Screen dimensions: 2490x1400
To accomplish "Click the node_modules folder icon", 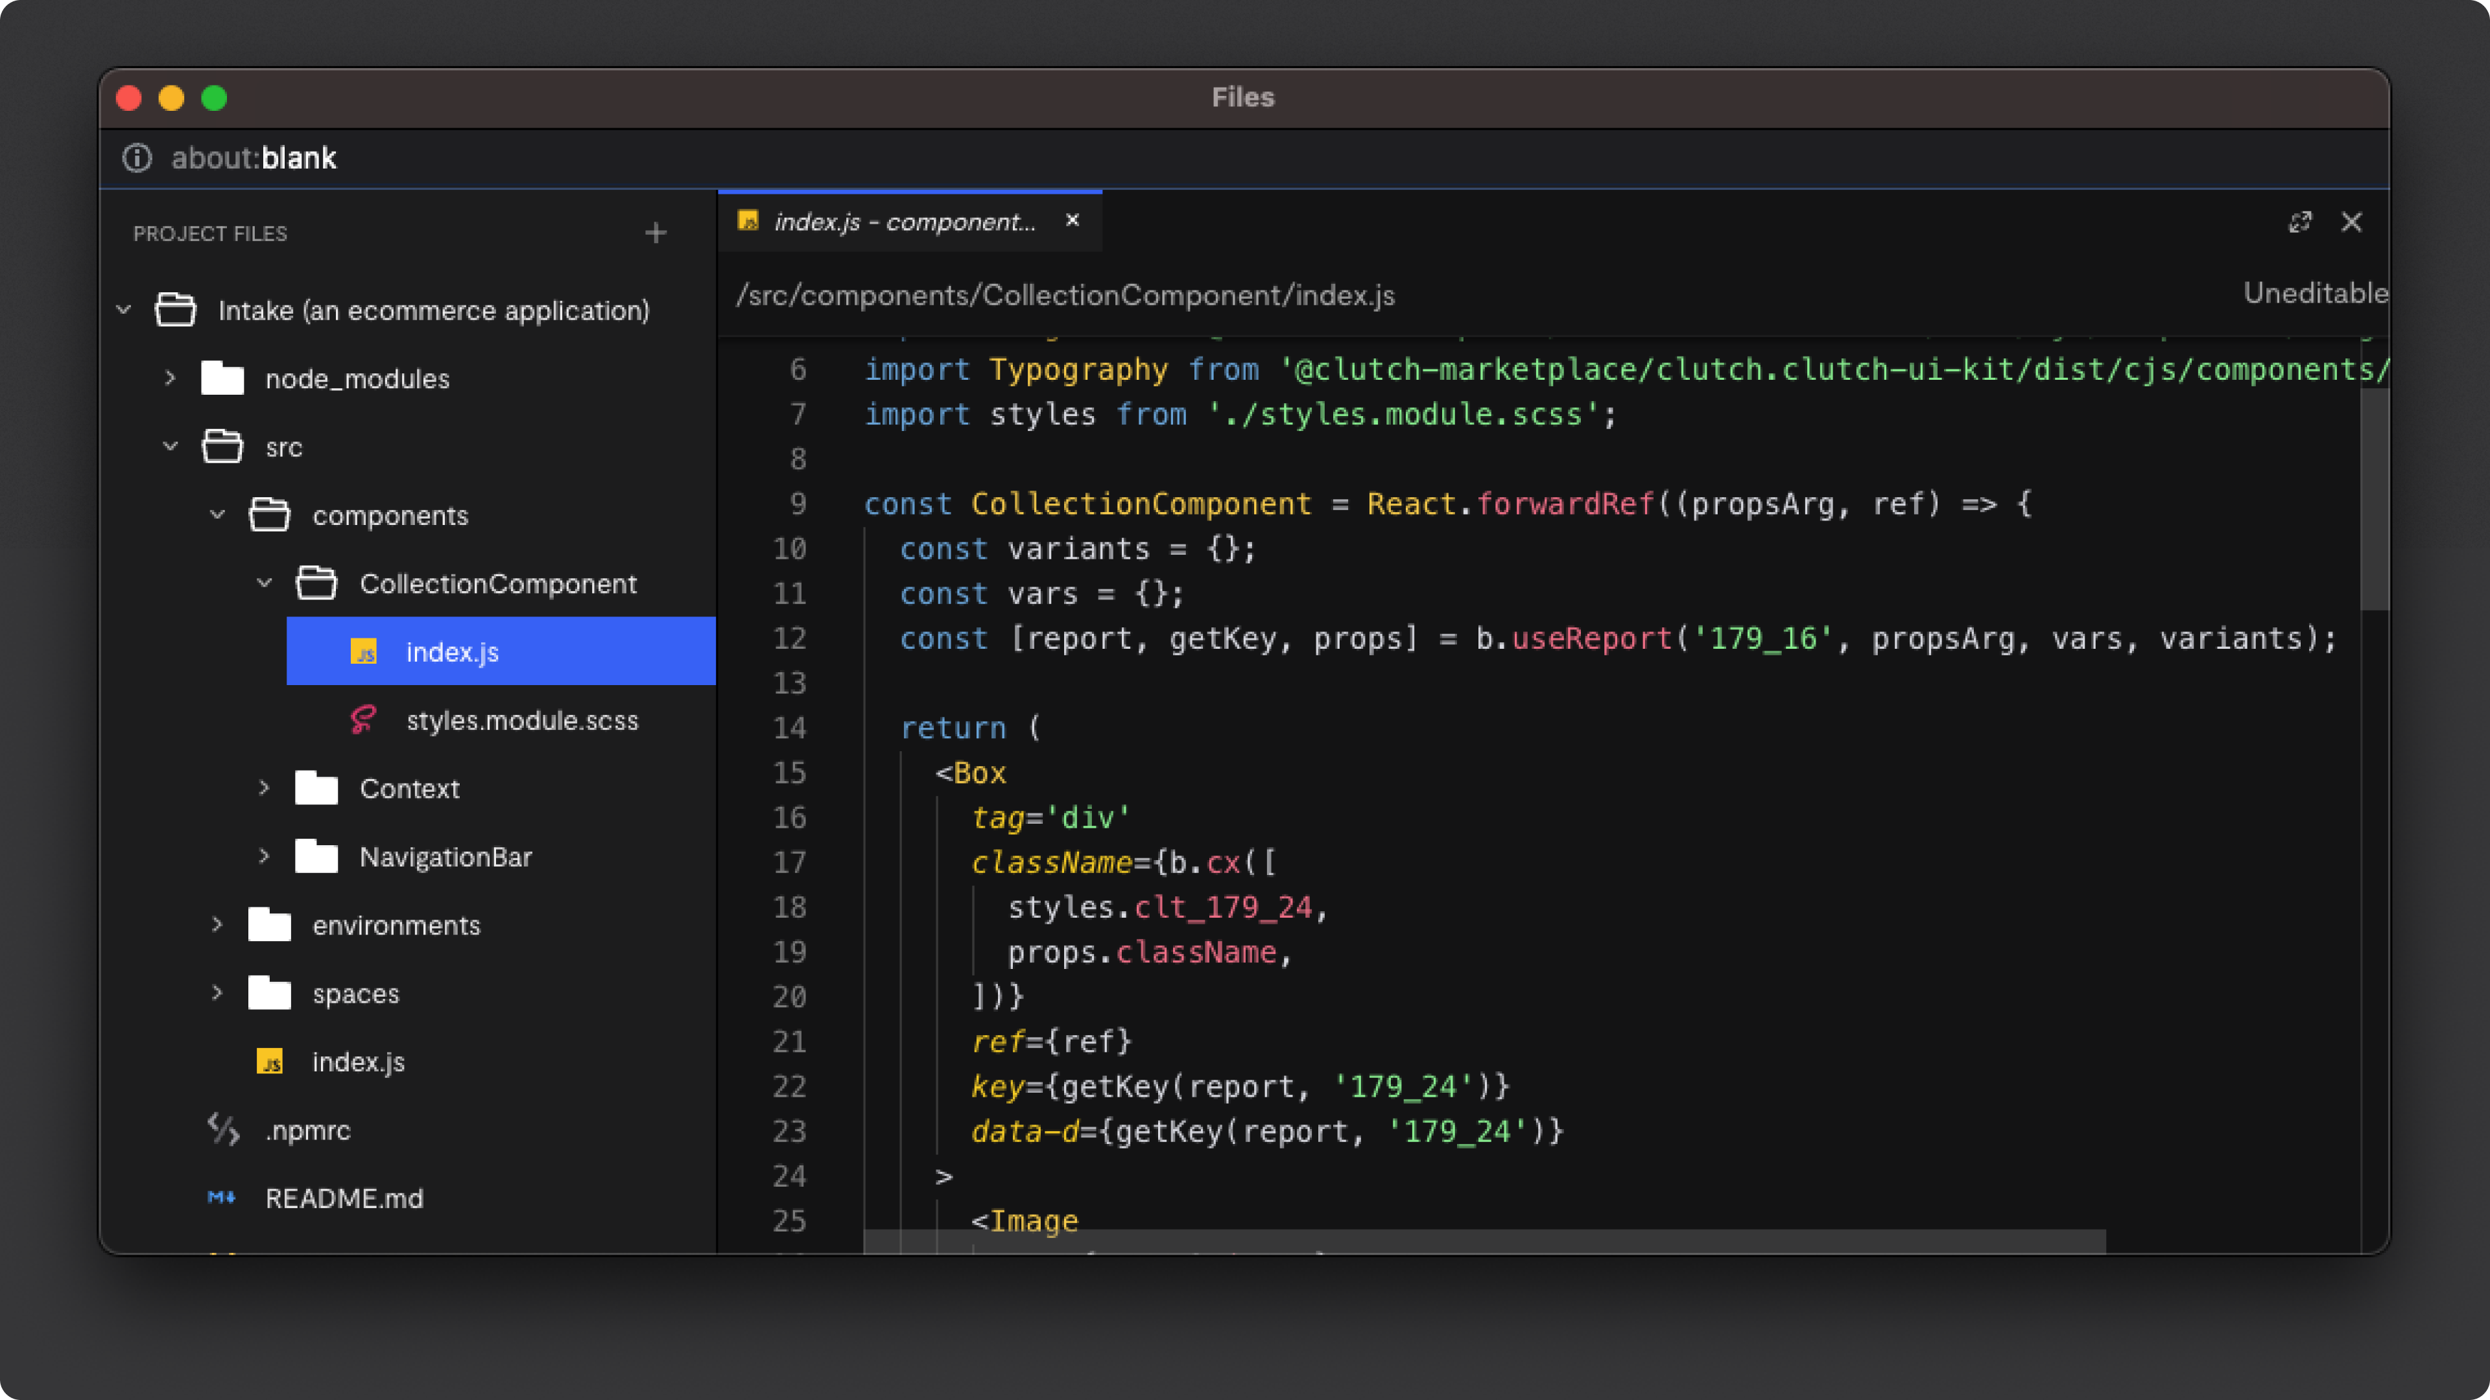I will (x=222, y=379).
